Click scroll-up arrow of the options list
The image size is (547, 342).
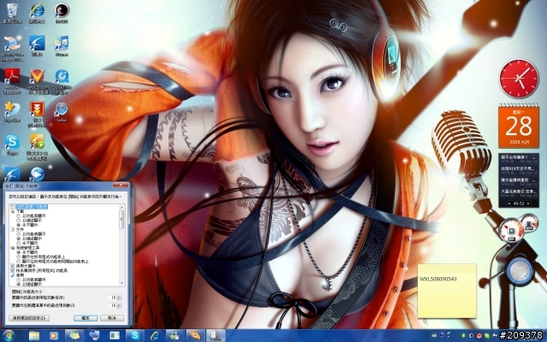[x=121, y=207]
